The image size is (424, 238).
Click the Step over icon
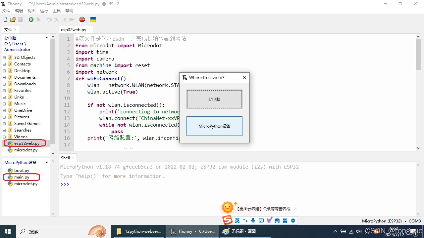(x=49, y=20)
